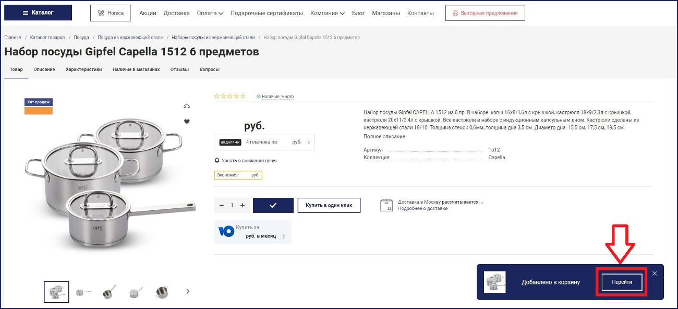
Task: Go to Доставка in the top menu
Action: 176,13
